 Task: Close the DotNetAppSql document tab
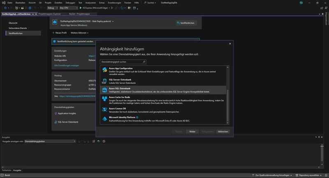pos(36,14)
